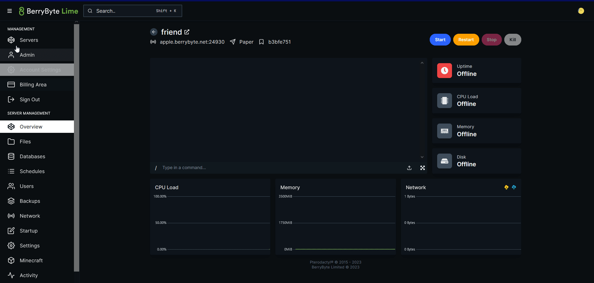Screen dimensions: 594x283
Task: Open Backups section
Action: tap(37, 201)
